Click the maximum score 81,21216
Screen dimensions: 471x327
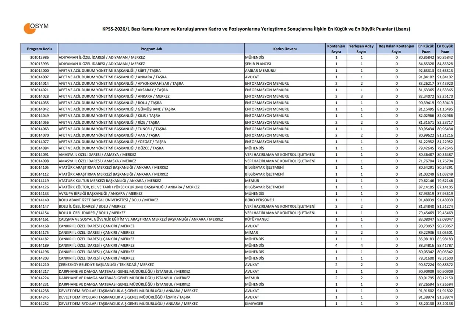[445, 135]
